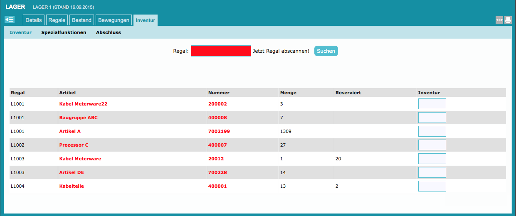Click the Inventur field for Artikel DE
This screenshot has height=216, width=516.
(x=432, y=172)
